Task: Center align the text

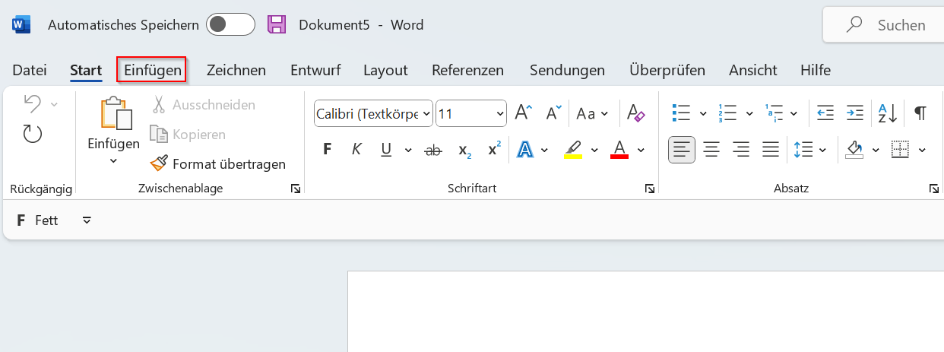Action: (x=711, y=150)
